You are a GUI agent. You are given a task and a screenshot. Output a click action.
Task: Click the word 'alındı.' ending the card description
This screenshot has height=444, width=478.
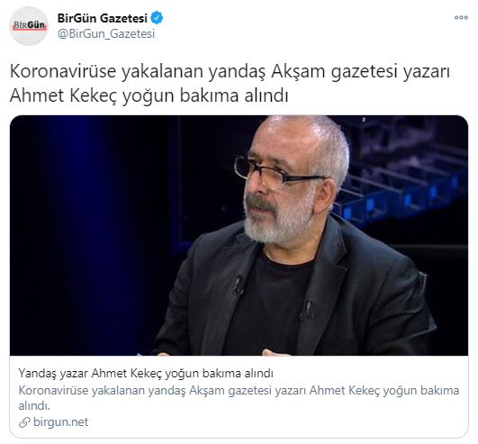pyautogui.click(x=34, y=405)
